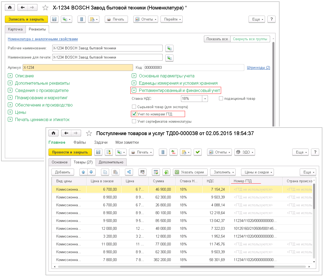Toggle подакцизный товар checkbox
Image resolution: width=324 pixels, height=278 pixels.
221,98
